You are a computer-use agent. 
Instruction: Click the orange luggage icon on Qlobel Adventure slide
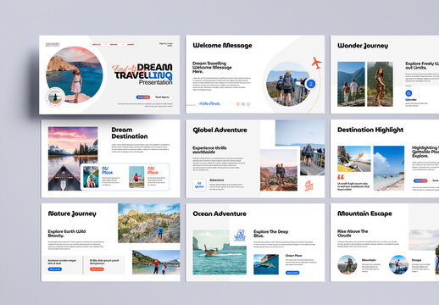click(308, 186)
